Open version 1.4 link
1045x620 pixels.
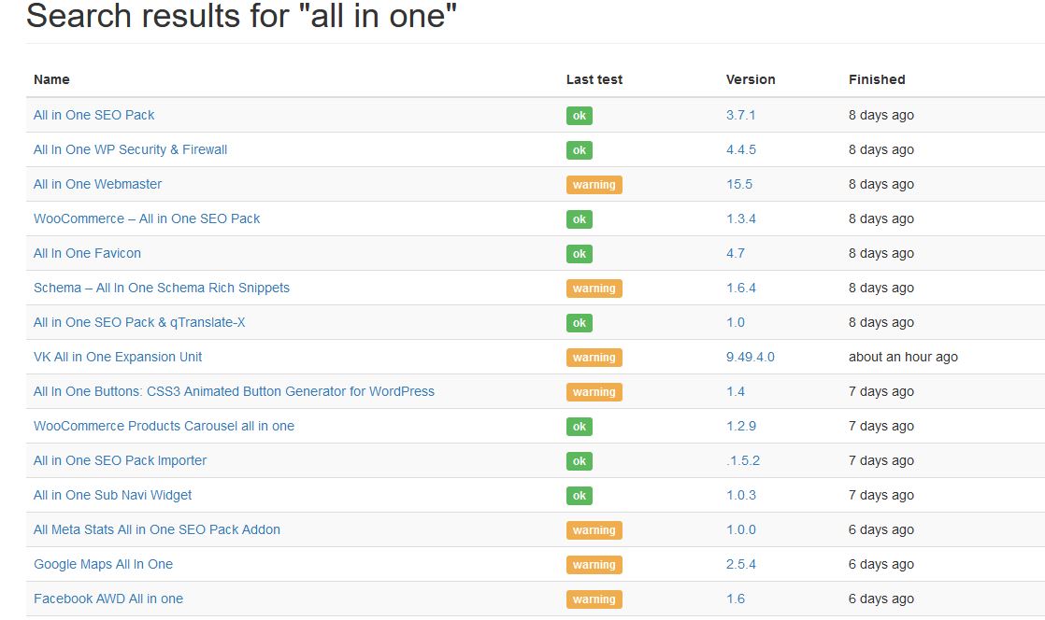[736, 392]
